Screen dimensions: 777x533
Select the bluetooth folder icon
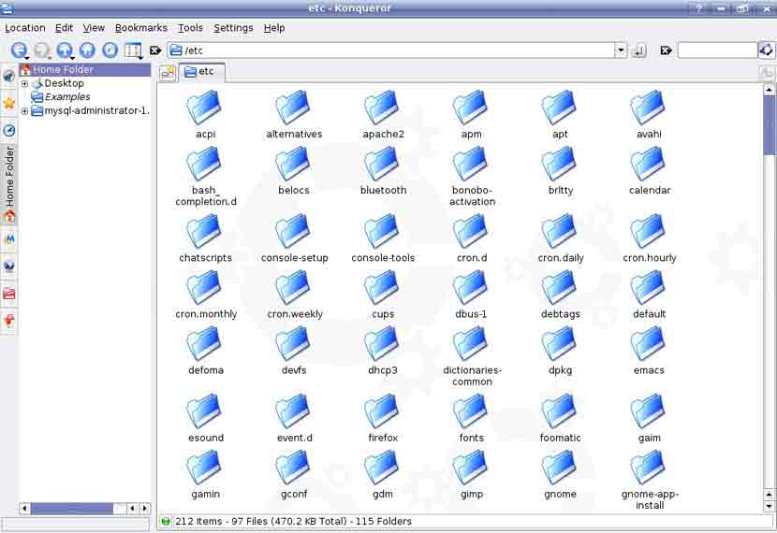(x=383, y=164)
